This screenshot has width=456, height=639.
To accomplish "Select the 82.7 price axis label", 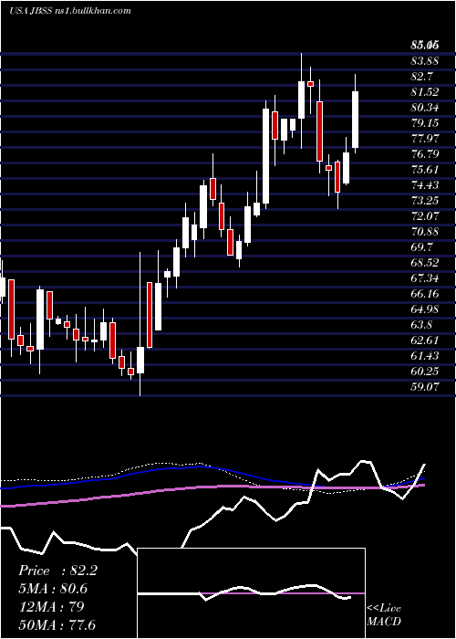I will coord(421,77).
